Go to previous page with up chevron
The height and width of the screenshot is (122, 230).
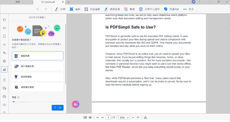tap(103, 117)
